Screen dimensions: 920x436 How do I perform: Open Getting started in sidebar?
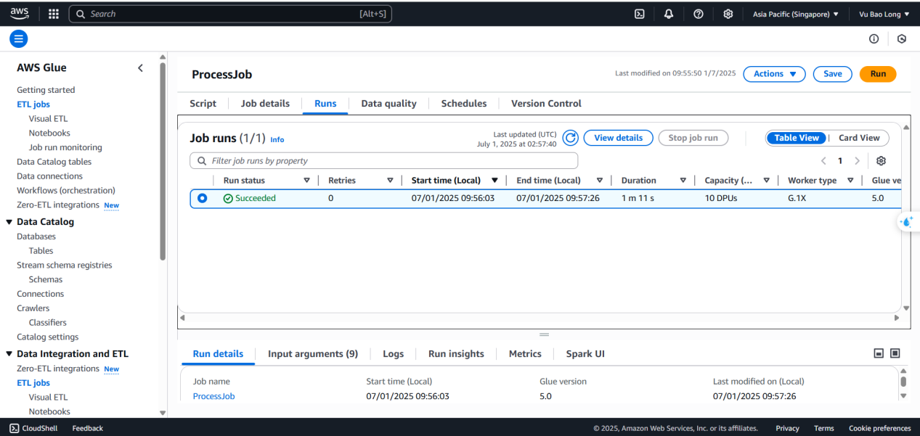(46, 90)
